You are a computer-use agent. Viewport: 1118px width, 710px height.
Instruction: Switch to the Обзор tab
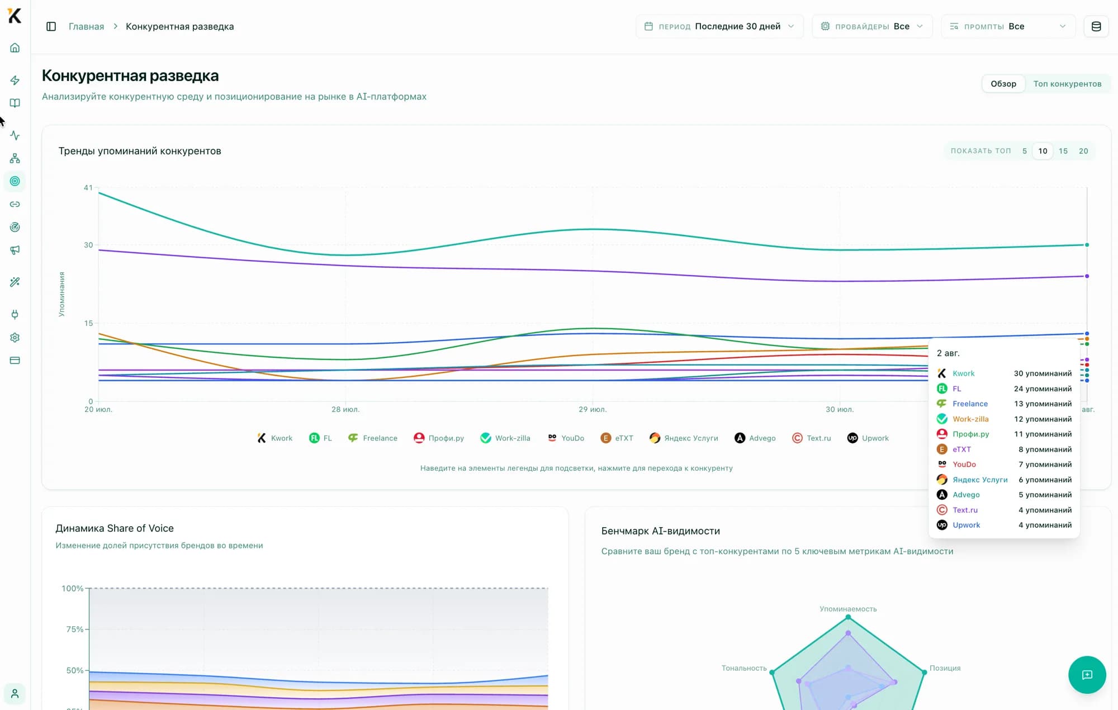(1003, 84)
